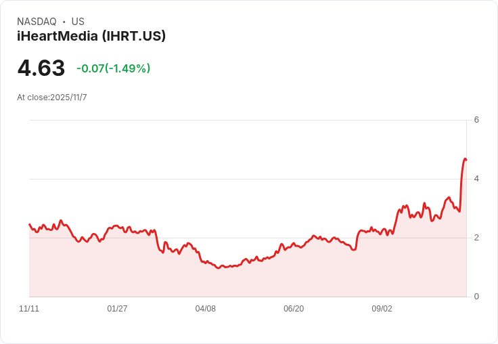Select the 11/11 date on the x-axis

coord(29,309)
